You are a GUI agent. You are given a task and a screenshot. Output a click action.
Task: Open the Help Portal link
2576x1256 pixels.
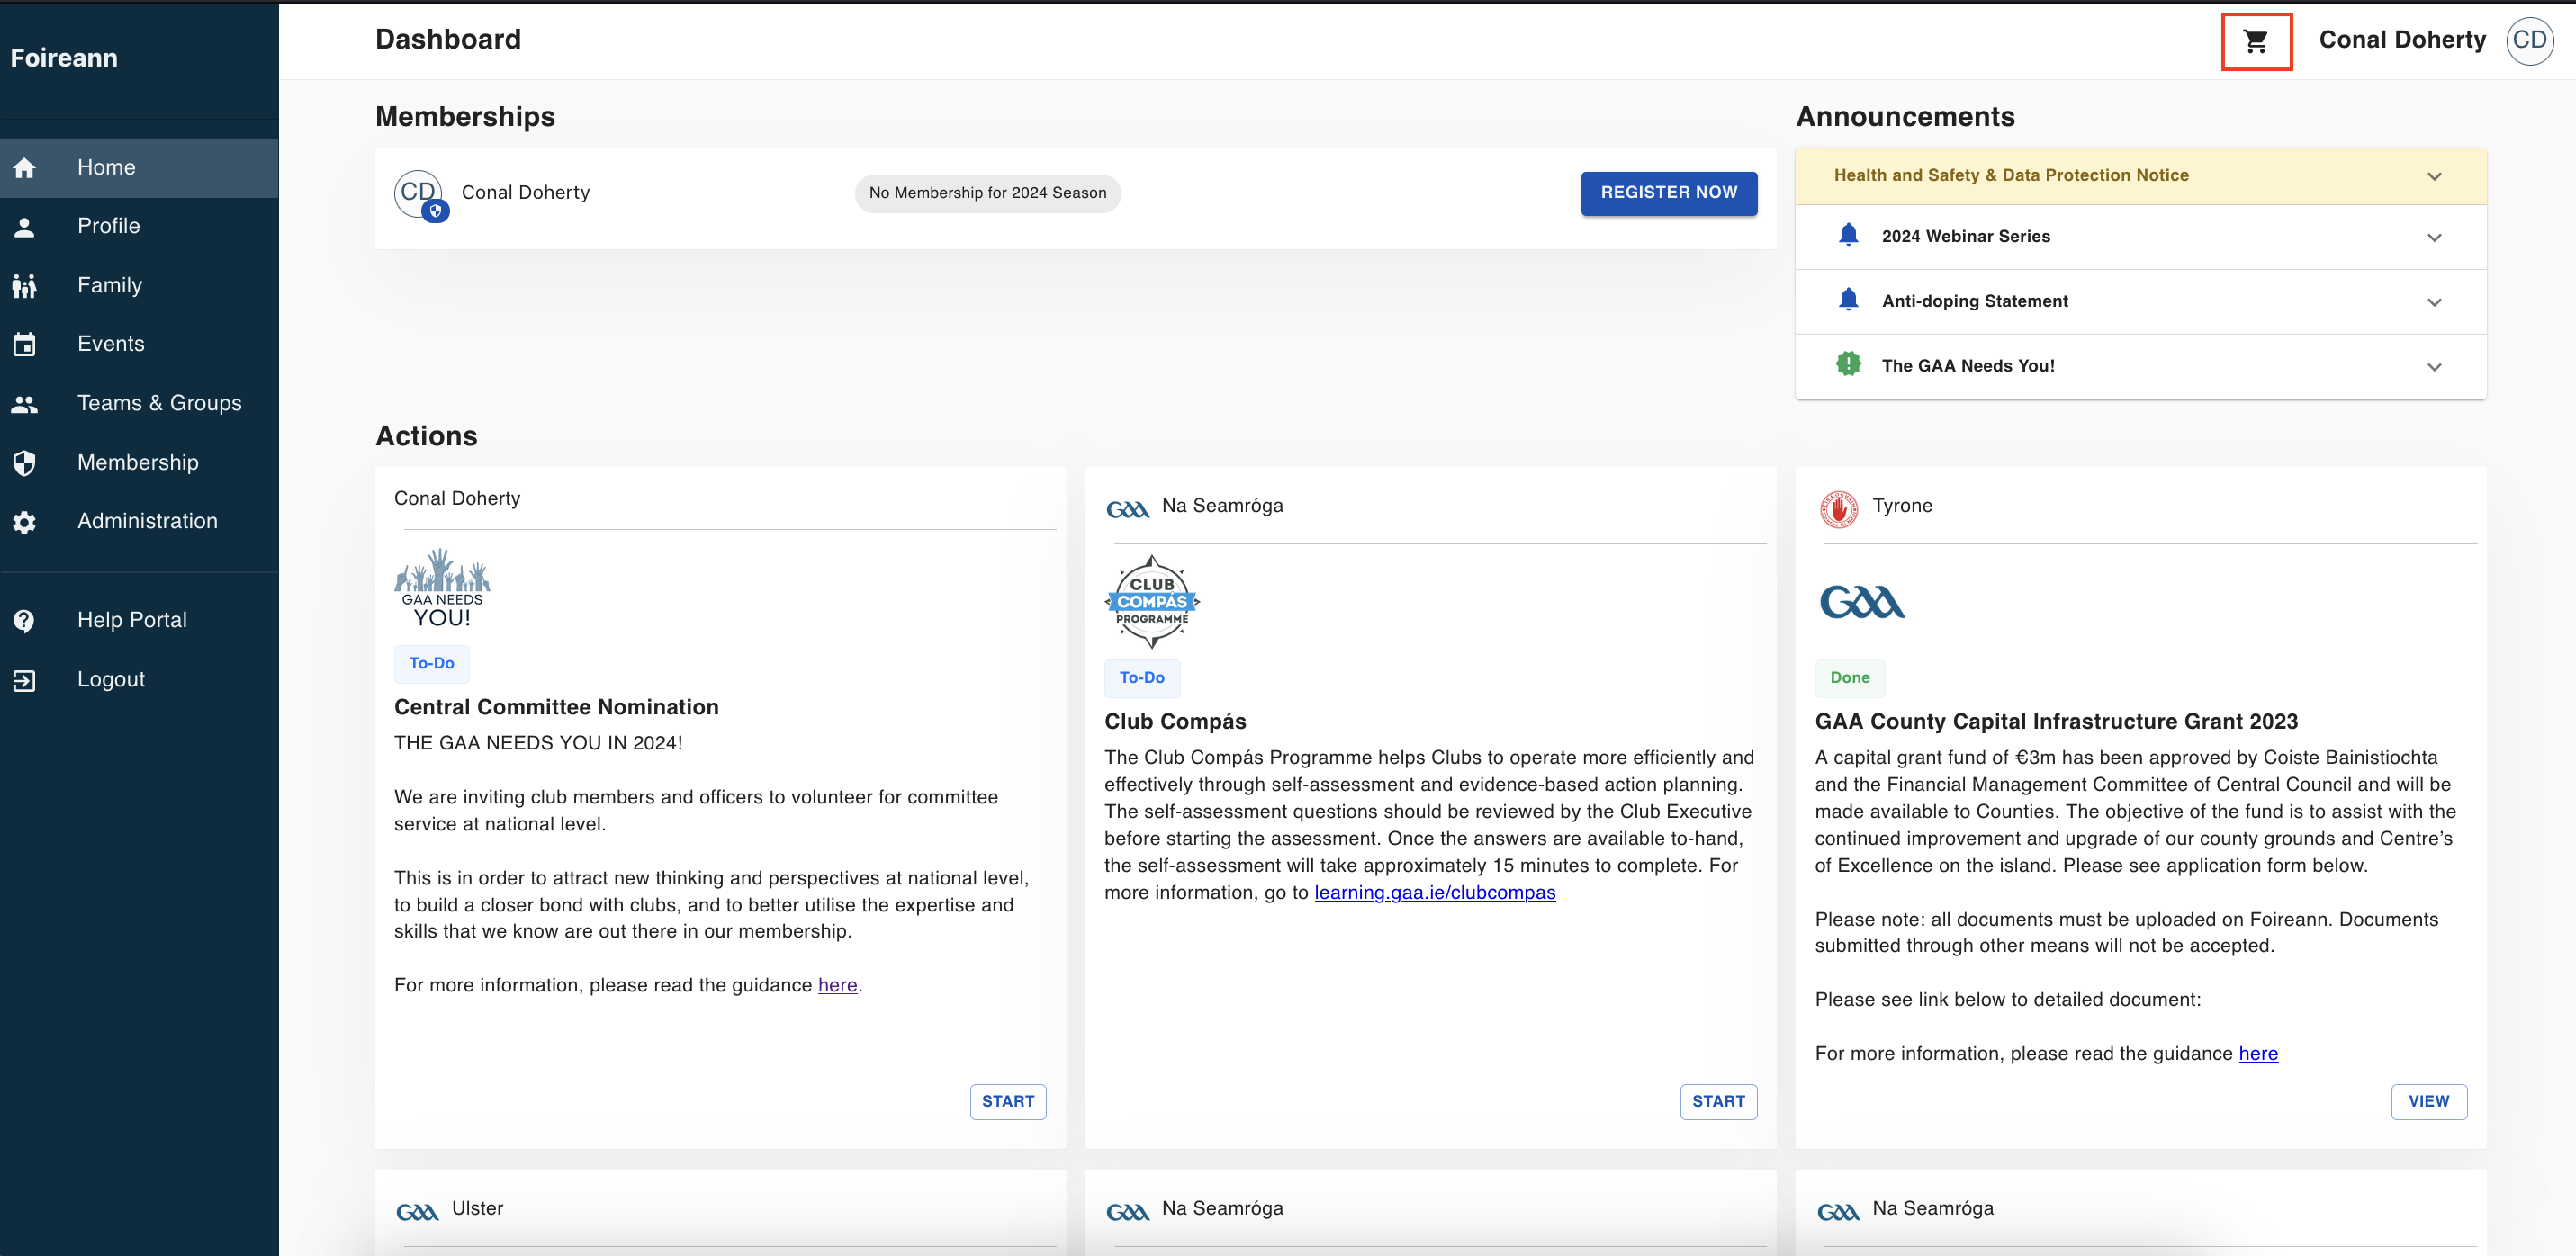[139, 620]
